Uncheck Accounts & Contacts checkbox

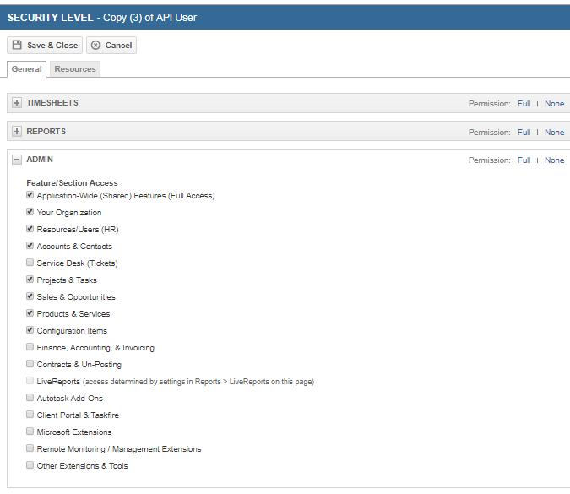pos(30,246)
